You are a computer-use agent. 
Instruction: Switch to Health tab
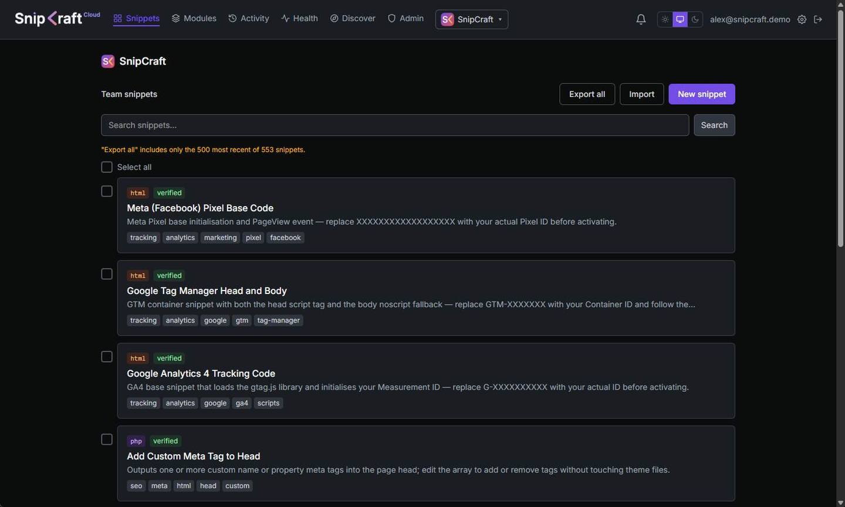(299, 19)
